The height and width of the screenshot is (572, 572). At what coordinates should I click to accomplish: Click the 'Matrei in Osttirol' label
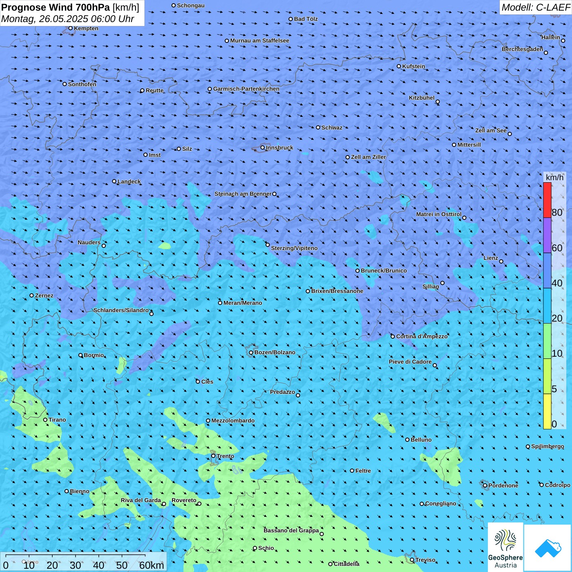[439, 214]
